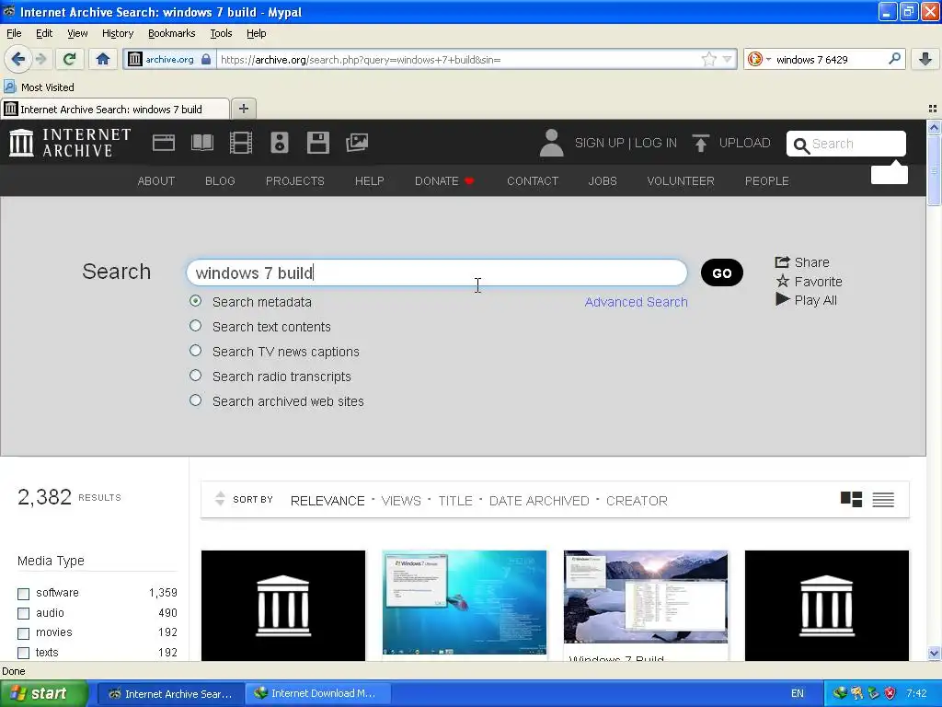Open the Donate navigation link
The width and height of the screenshot is (942, 707).
point(444,181)
